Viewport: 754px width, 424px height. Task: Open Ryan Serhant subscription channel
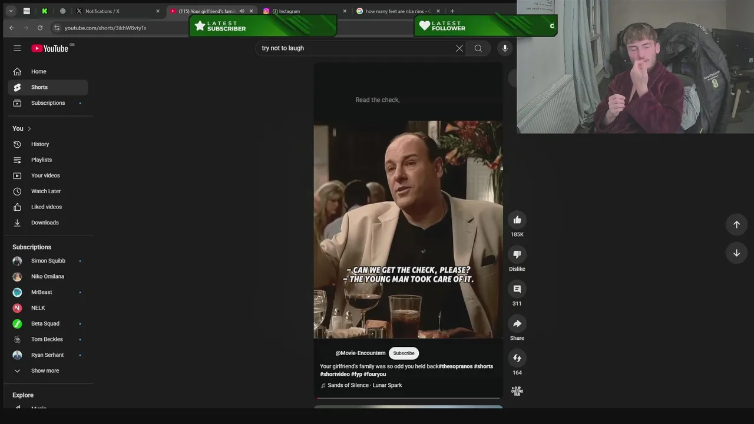pyautogui.click(x=48, y=355)
